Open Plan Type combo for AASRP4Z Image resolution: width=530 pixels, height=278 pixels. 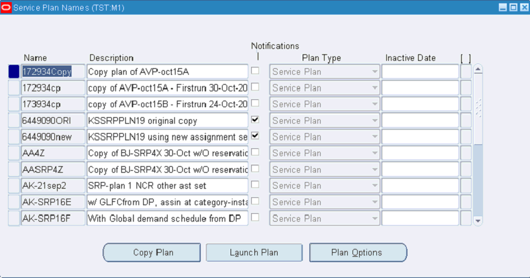pyautogui.click(x=374, y=169)
